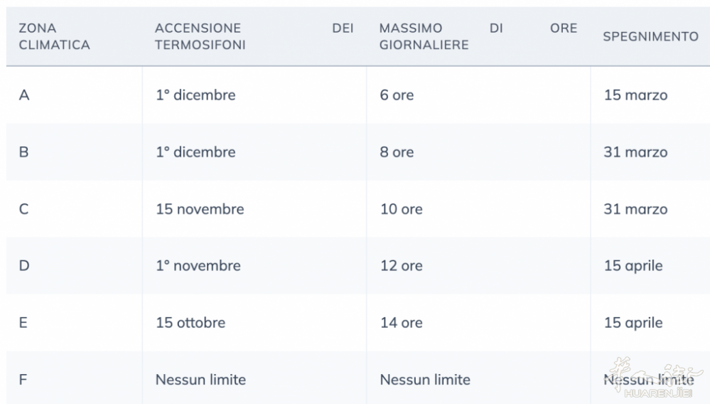Select Nessun limite under Accensione column
This screenshot has height=404, width=710.
(200, 379)
